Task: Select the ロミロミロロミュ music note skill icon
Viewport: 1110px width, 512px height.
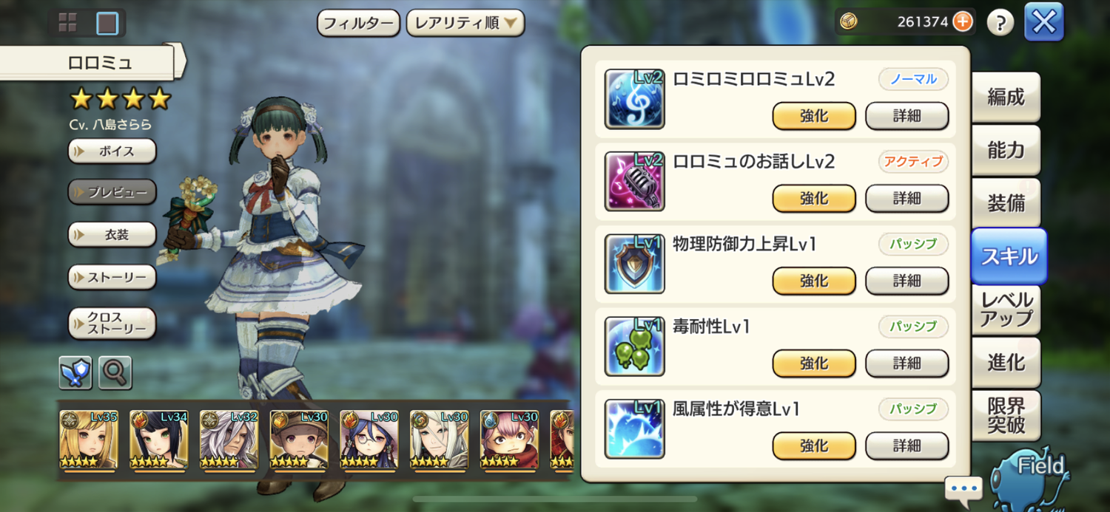Action: [634, 99]
